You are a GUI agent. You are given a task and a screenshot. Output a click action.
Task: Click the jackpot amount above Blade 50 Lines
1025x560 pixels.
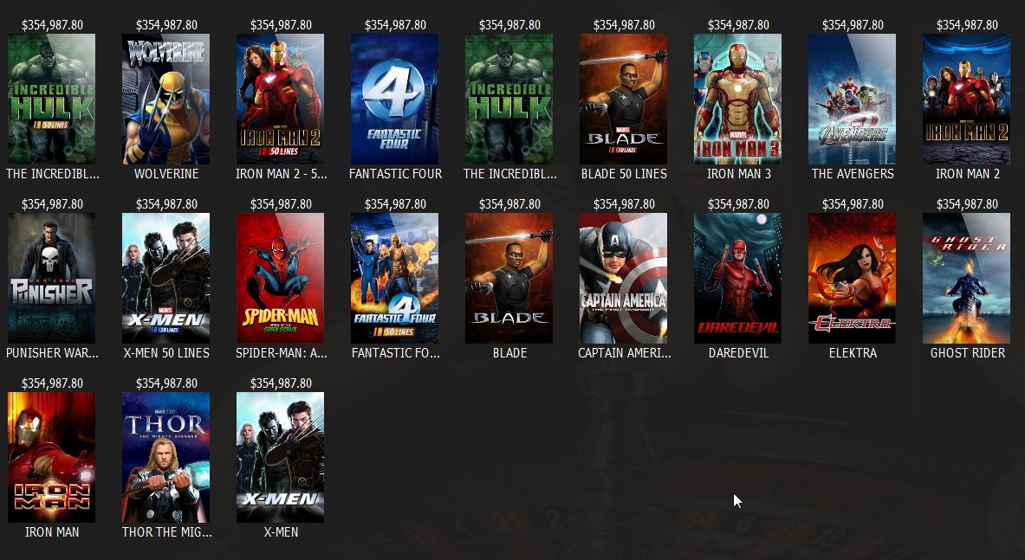(625, 25)
